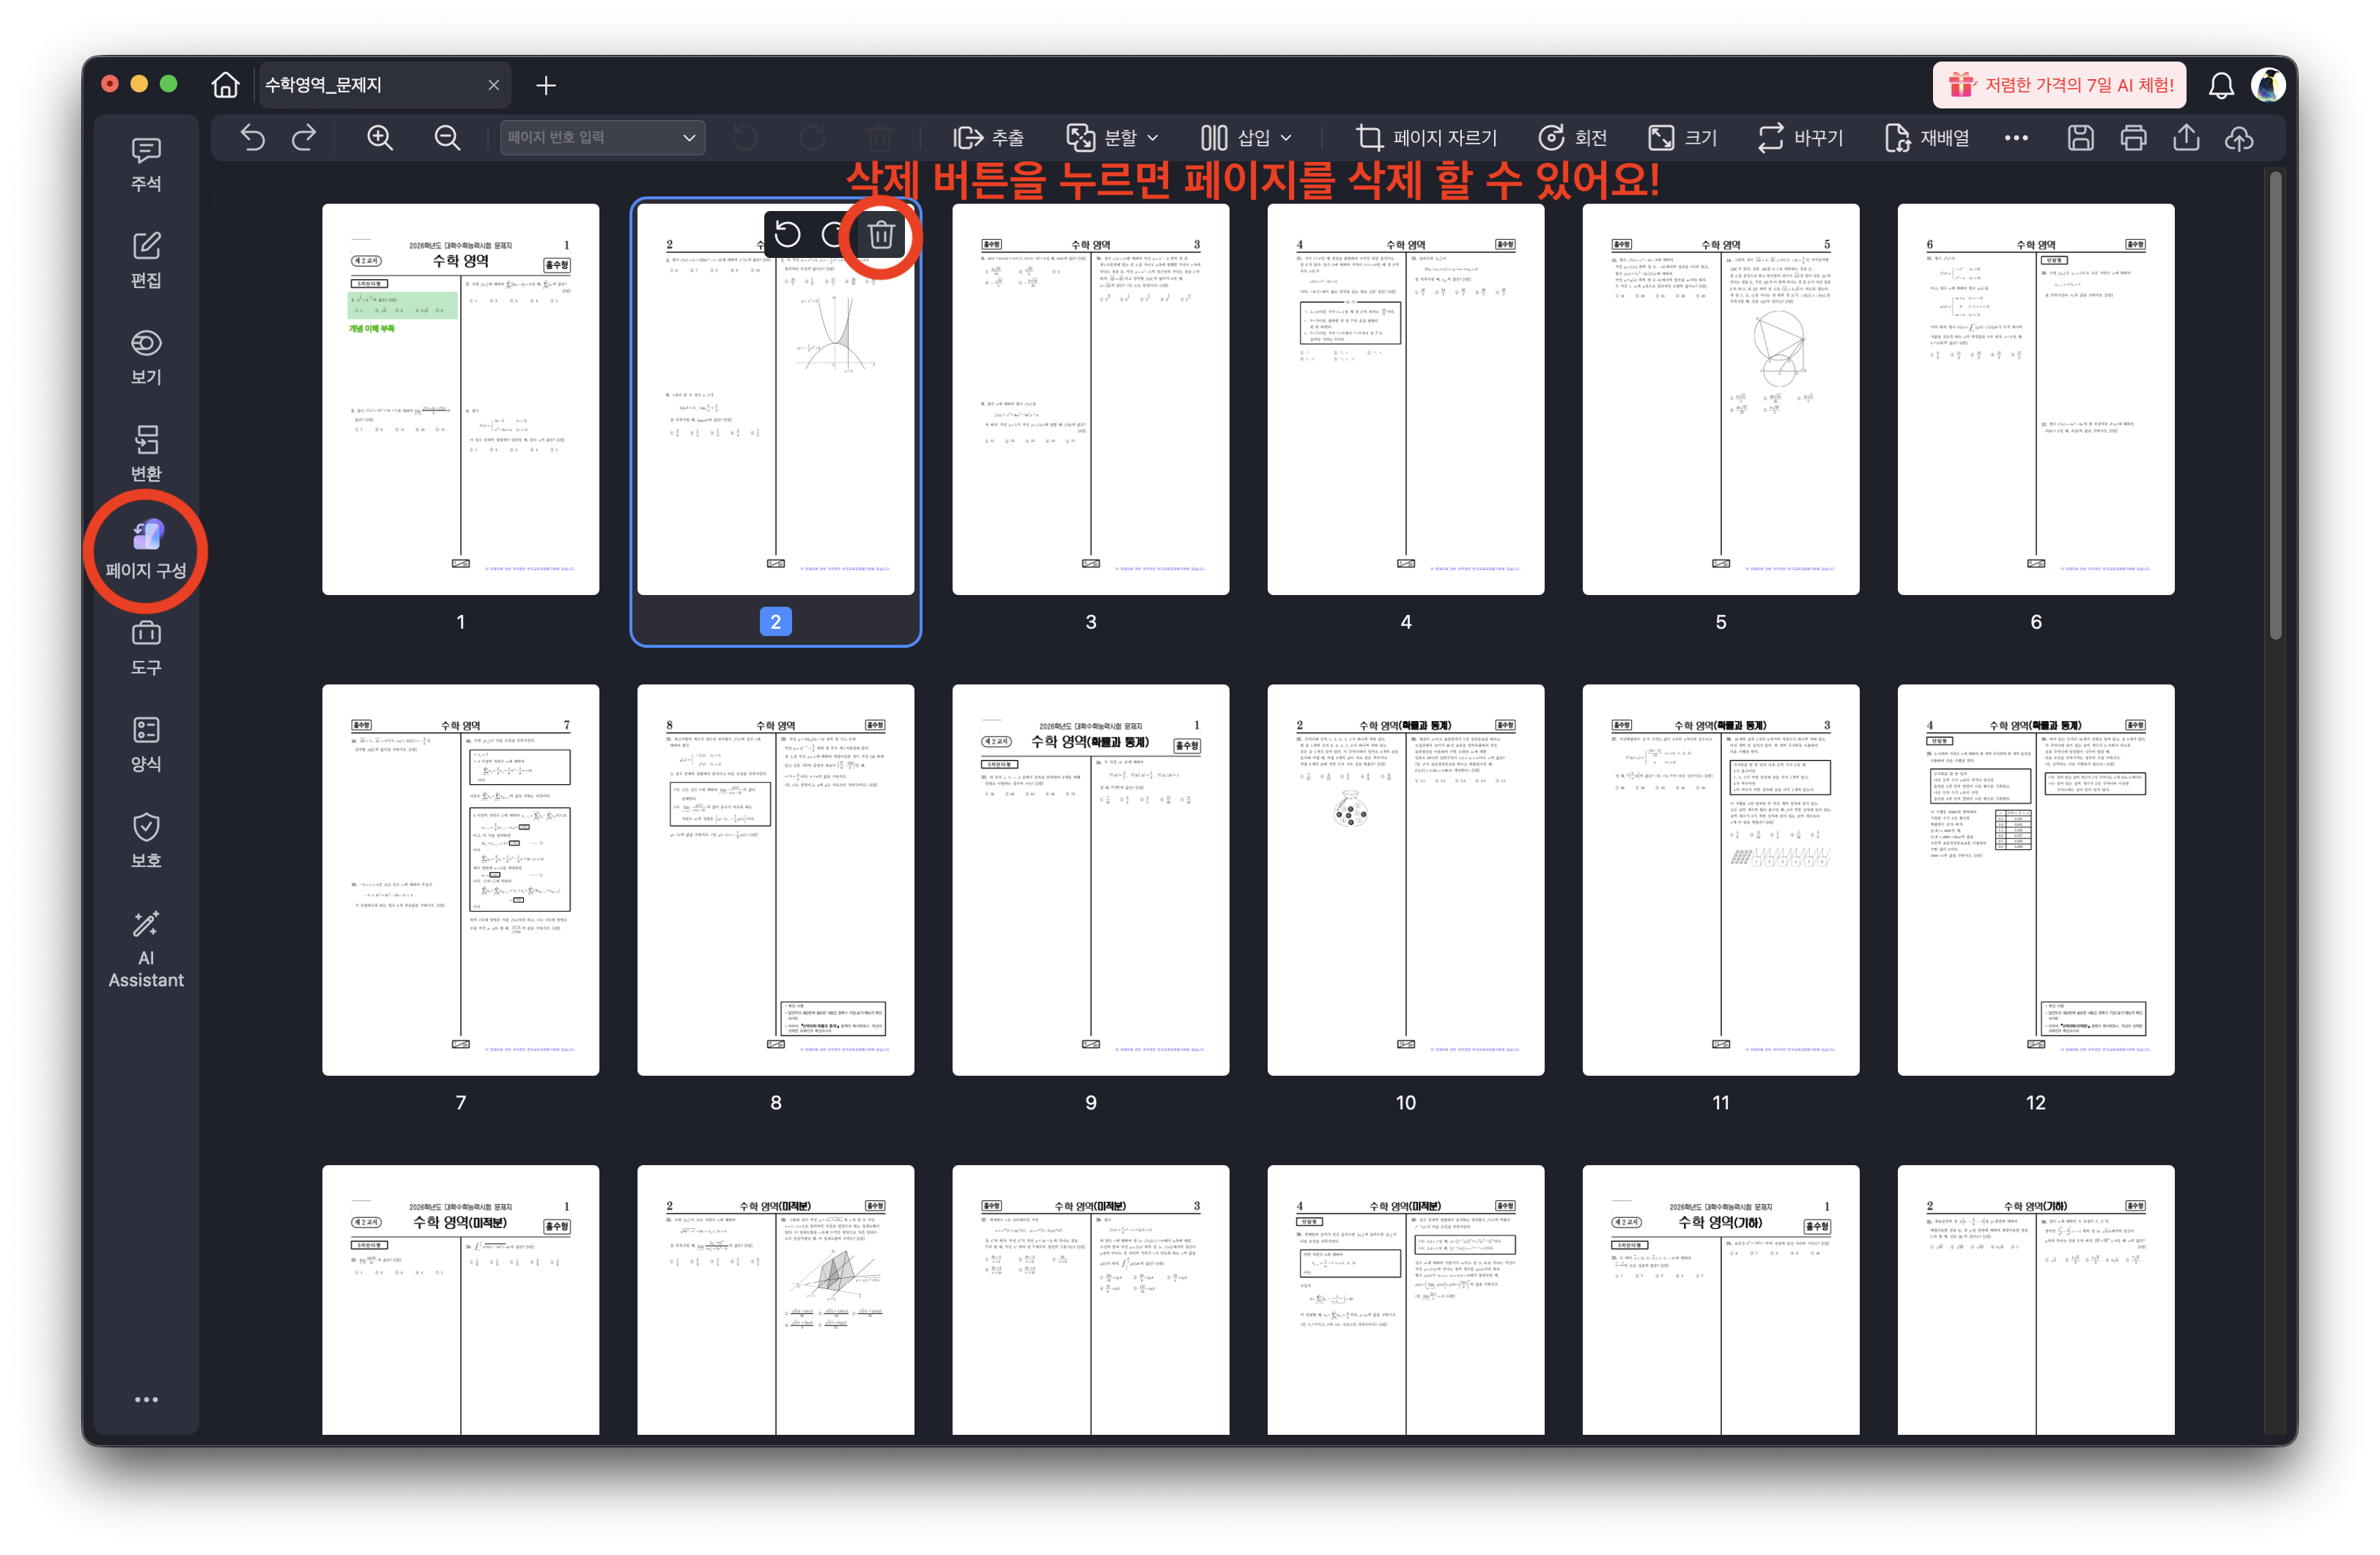The width and height of the screenshot is (2380, 1555).
Task: Open the page number input dropdown
Action: pyautogui.click(x=688, y=138)
